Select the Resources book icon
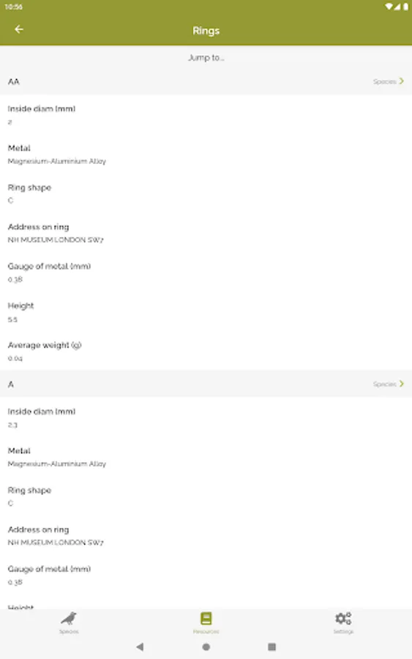Image resolution: width=412 pixels, height=659 pixels. 206,618
